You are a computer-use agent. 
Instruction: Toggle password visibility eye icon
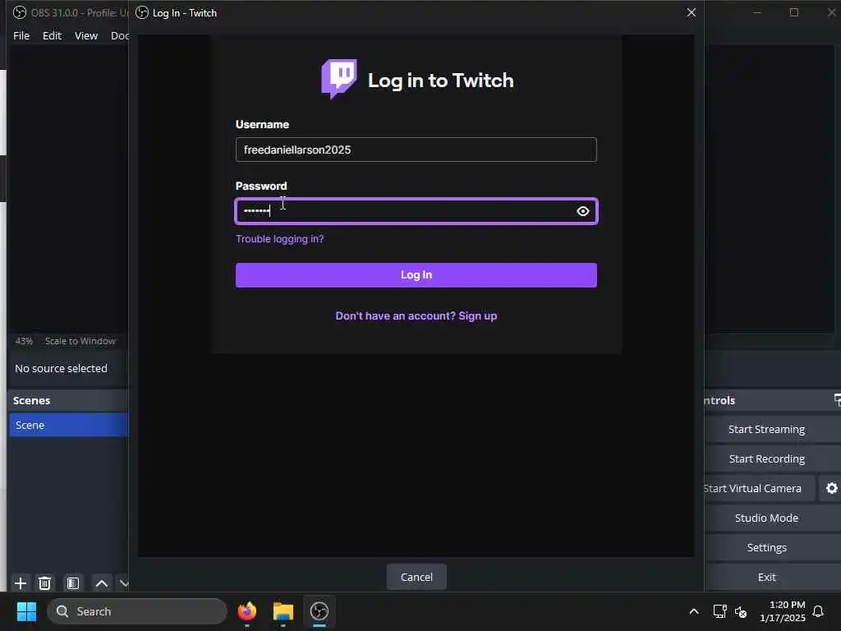(x=582, y=211)
